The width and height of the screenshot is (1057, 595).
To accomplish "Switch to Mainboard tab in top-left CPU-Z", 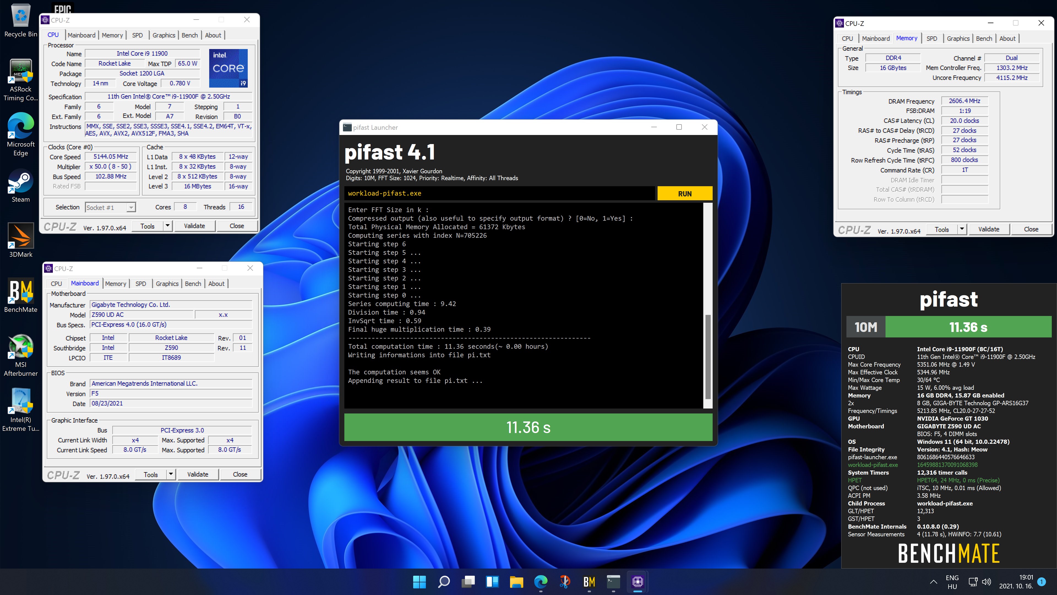I will pyautogui.click(x=81, y=35).
